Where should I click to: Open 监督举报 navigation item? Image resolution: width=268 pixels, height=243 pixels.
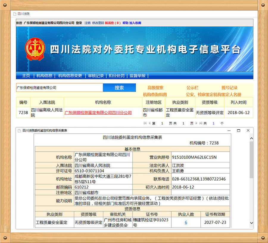137,76
